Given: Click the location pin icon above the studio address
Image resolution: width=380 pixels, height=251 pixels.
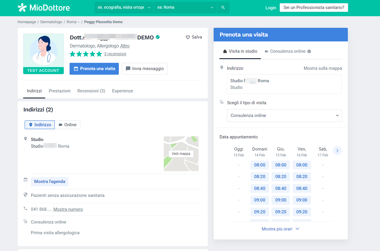Looking at the screenshot, I should [26, 138].
